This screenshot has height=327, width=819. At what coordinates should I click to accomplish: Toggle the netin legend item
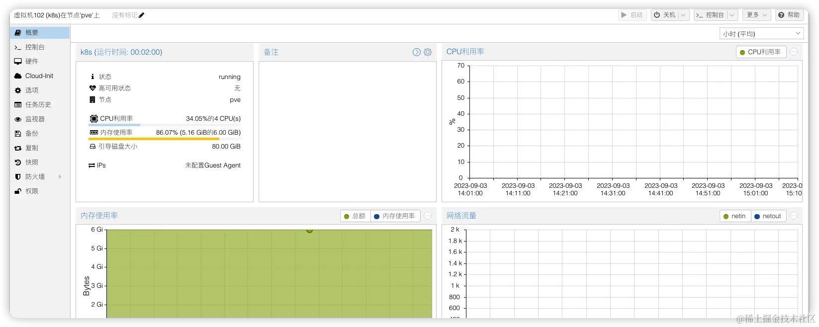(x=735, y=216)
